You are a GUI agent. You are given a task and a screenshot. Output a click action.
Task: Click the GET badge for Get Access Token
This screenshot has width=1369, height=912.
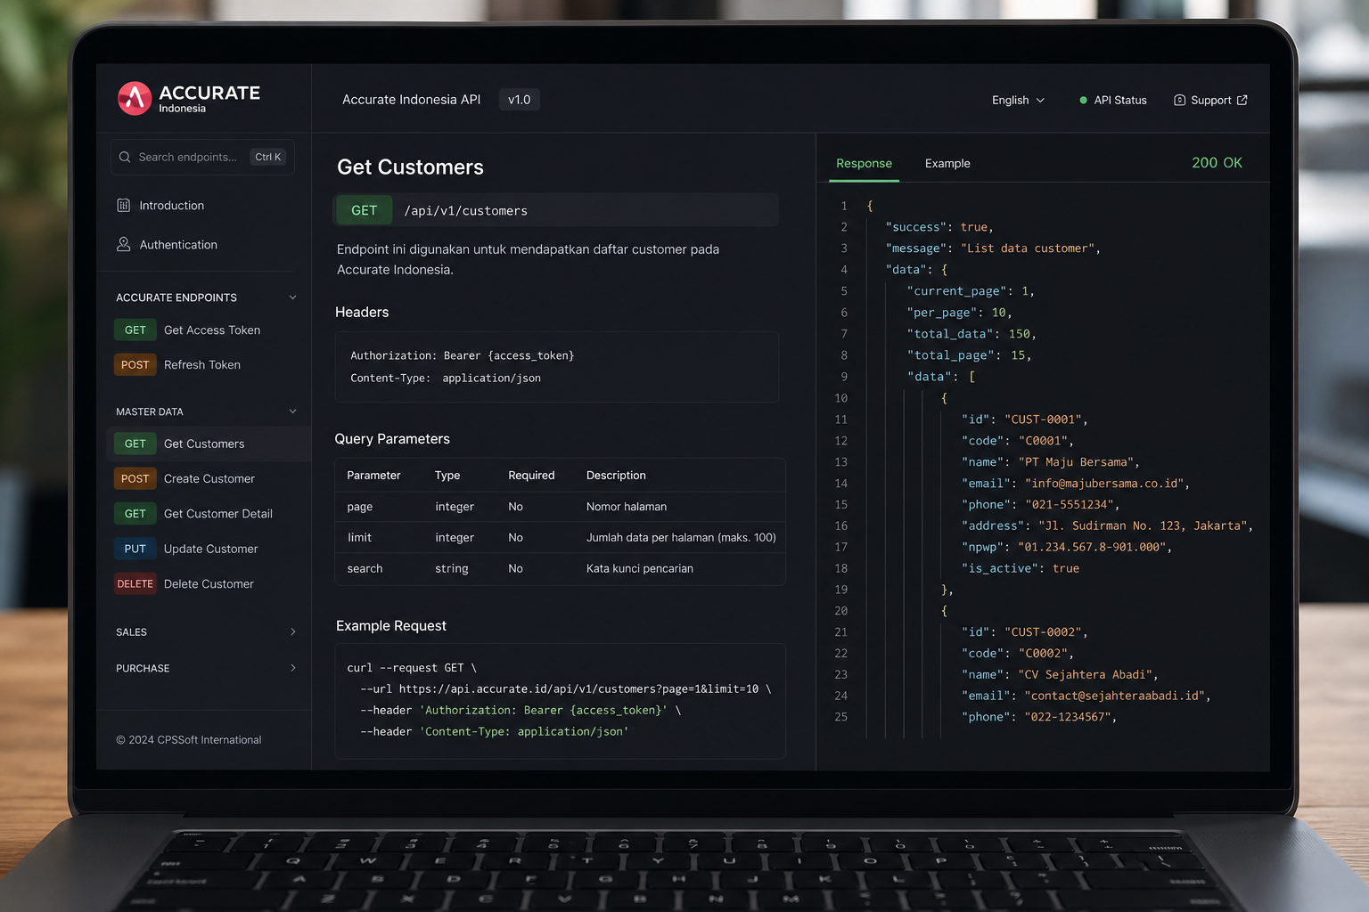[x=135, y=330]
